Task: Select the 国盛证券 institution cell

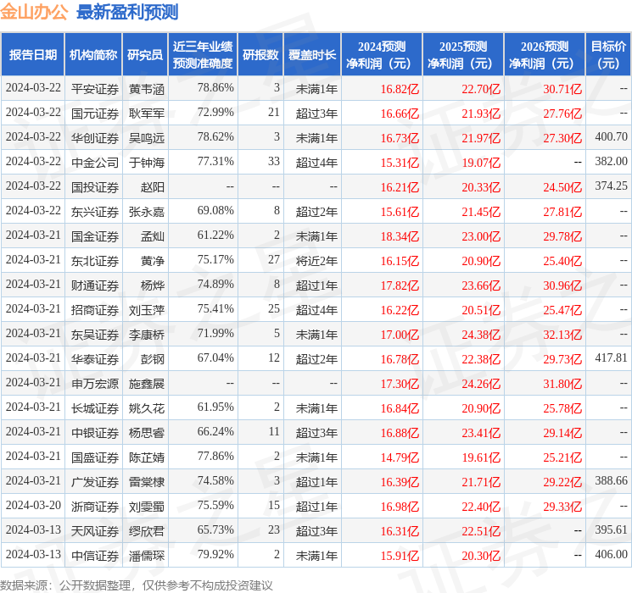Action: pyautogui.click(x=95, y=457)
